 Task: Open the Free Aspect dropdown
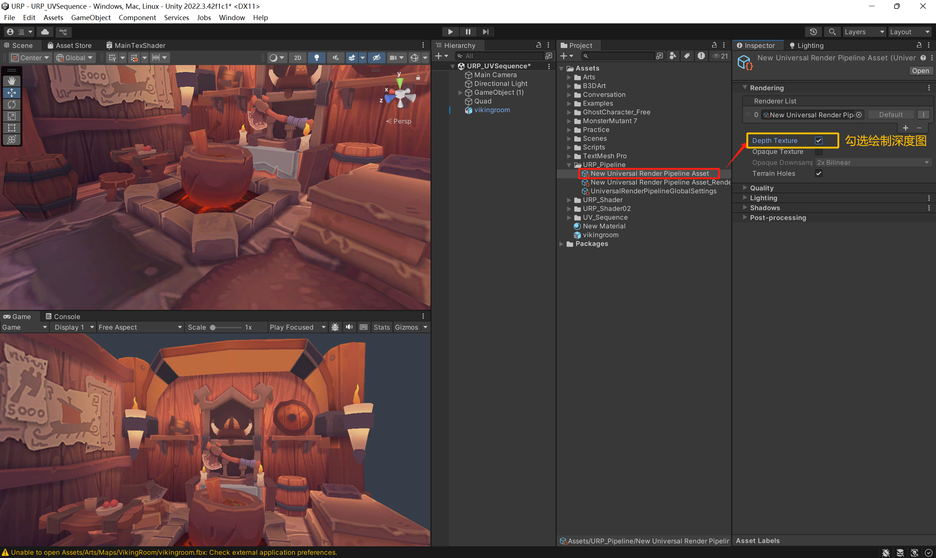pos(140,327)
